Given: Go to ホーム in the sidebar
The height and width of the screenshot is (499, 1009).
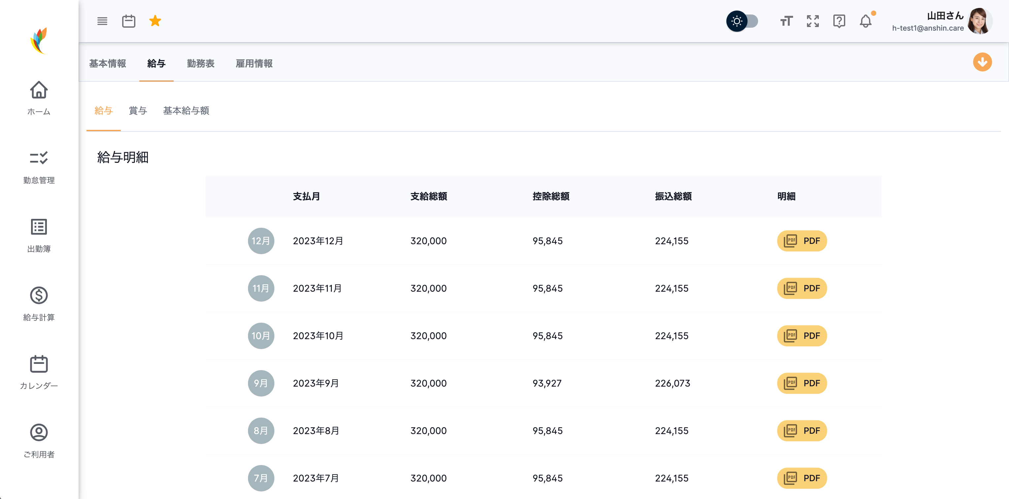Looking at the screenshot, I should [x=39, y=98].
